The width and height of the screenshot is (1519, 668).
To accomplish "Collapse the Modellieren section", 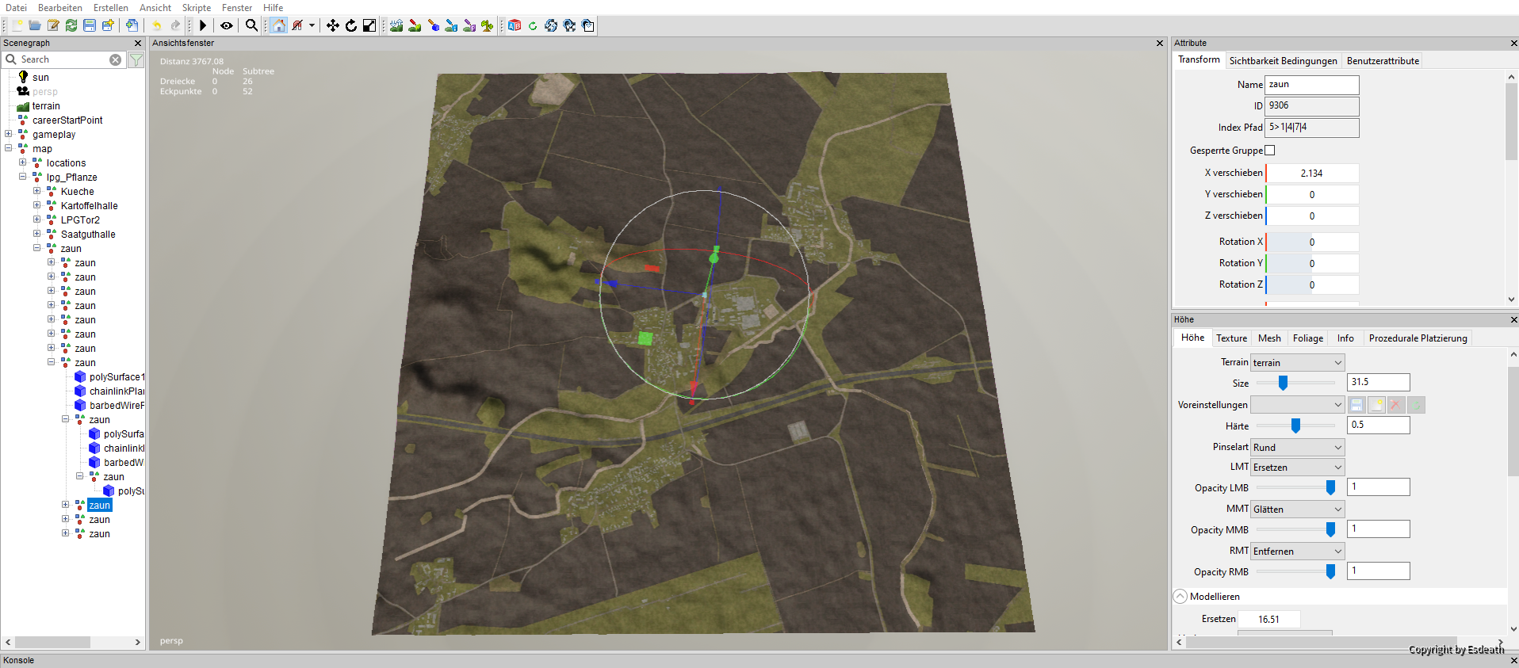I will pos(1180,597).
